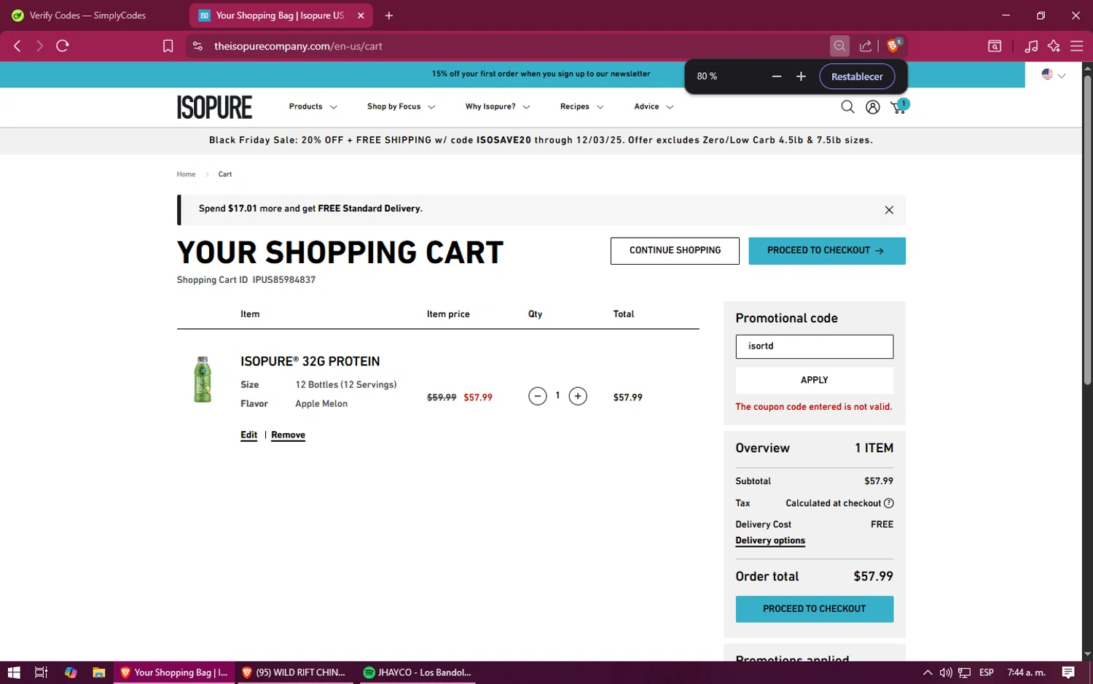Dismiss the free delivery notice
This screenshot has height=684, width=1093.
click(x=889, y=210)
